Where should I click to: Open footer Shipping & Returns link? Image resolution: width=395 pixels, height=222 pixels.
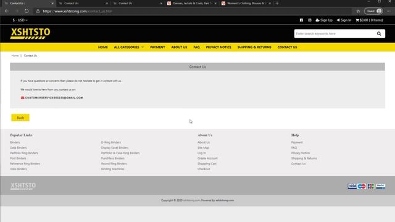click(304, 158)
